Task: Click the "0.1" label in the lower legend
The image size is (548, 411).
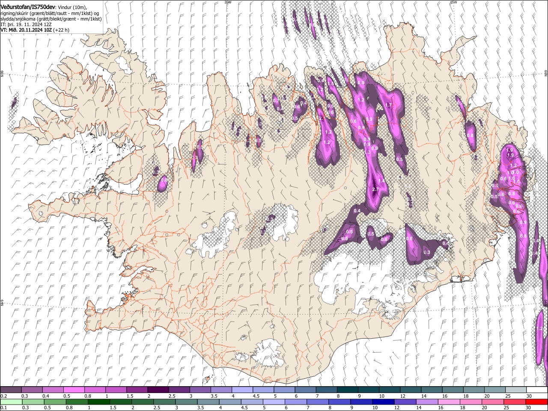Action: pyautogui.click(x=3, y=408)
